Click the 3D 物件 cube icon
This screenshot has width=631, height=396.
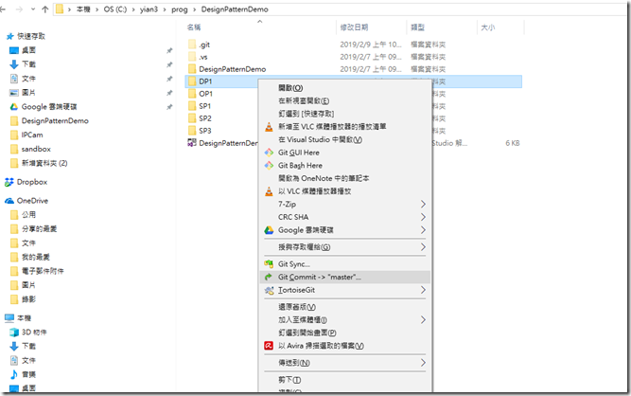point(14,333)
